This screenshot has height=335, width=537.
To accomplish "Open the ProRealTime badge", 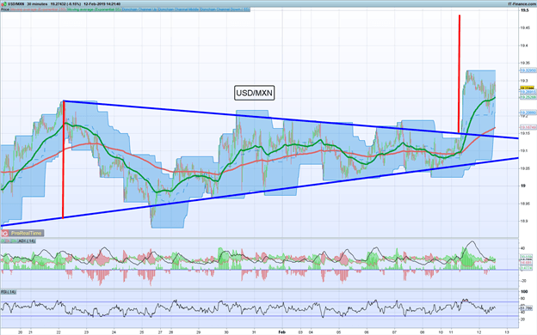I will pos(22,233).
